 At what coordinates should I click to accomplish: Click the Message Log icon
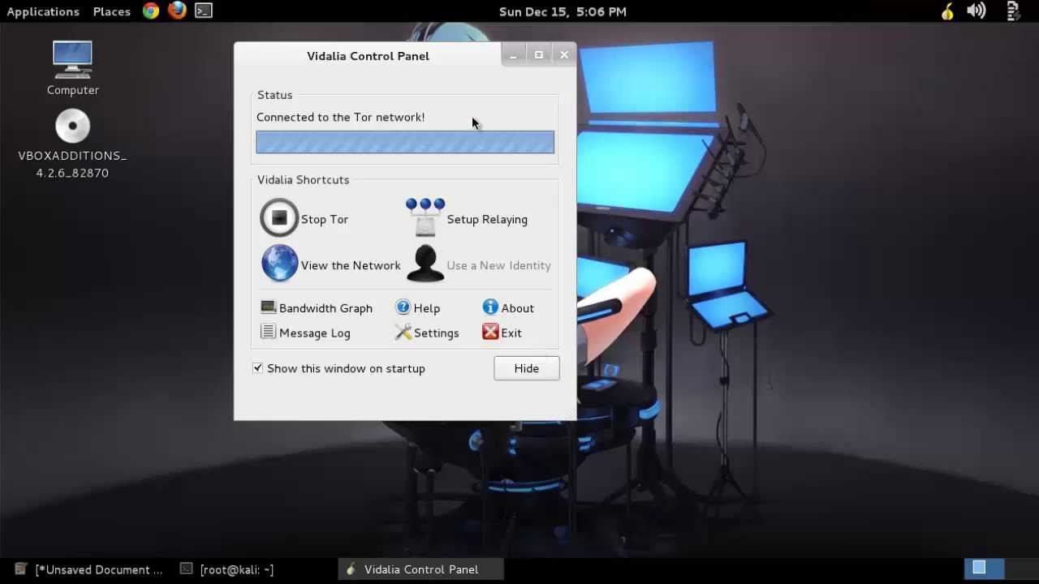pyautogui.click(x=268, y=332)
